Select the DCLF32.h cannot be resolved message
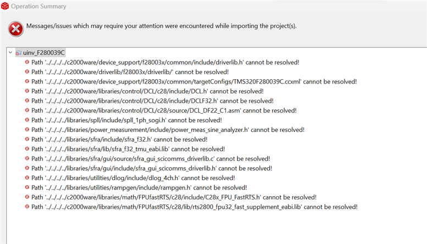Viewport: 427px width, 244px height. click(x=152, y=101)
